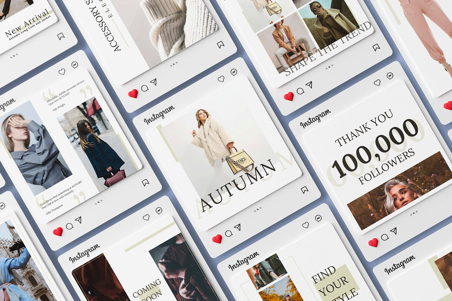Screen dimensions: 452x301
Task: Click Instagram logo on the Coming Soon post
Action: tap(84, 253)
